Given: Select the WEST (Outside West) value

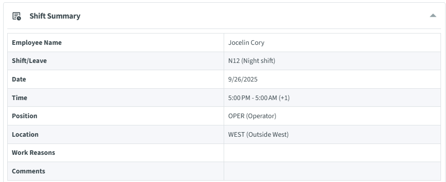Looking at the screenshot, I should (258, 134).
